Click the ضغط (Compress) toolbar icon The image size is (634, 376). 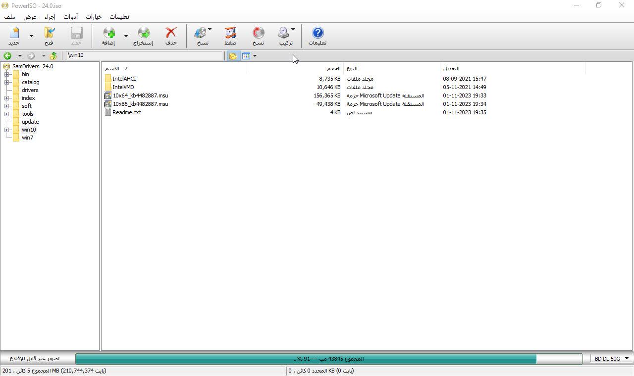pos(230,33)
